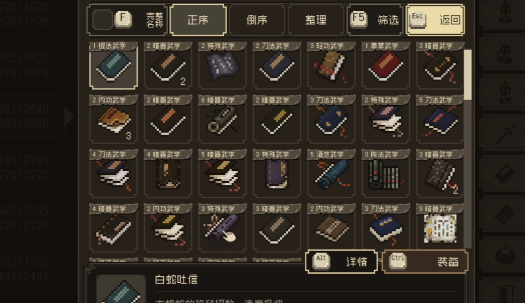Pick the blue blade manual (5 刀法武学)
Screen dimensions: 525x303
pos(440,120)
